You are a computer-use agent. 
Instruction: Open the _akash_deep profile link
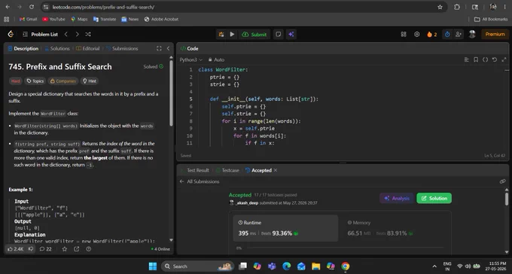[247, 202]
